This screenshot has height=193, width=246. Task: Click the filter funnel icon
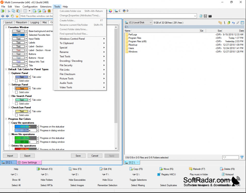(x=242, y=157)
